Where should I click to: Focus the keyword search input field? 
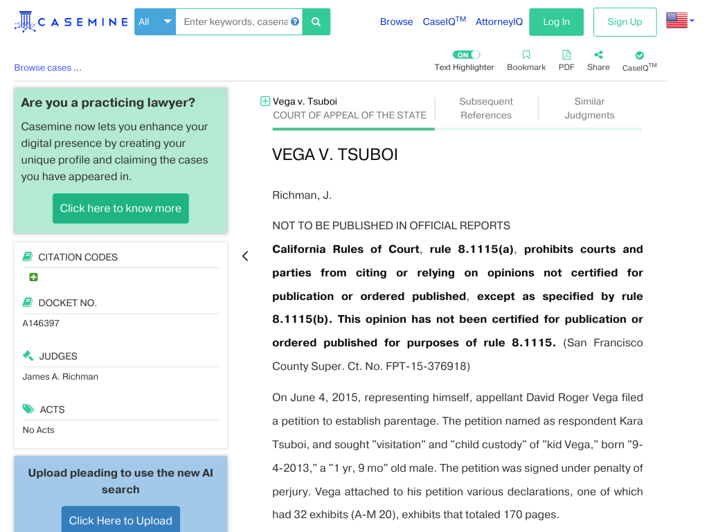[x=235, y=21]
